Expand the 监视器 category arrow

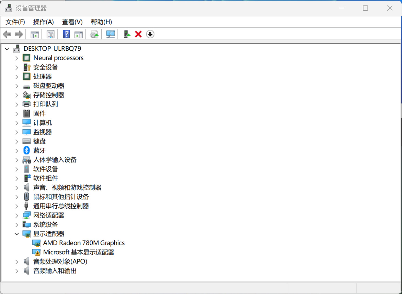click(x=17, y=132)
